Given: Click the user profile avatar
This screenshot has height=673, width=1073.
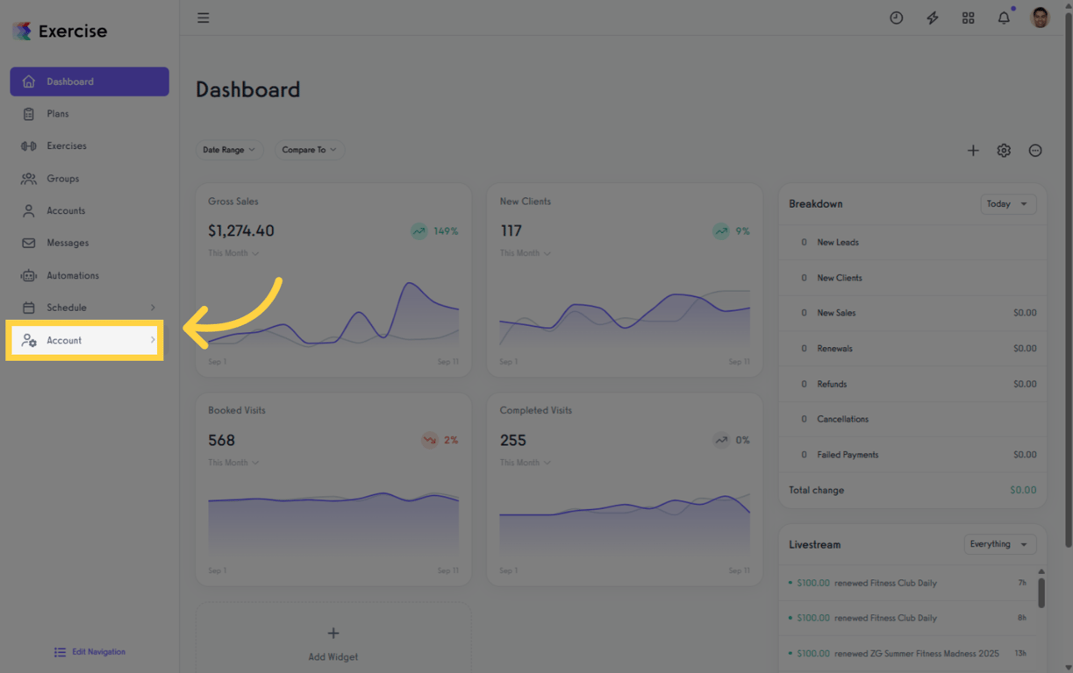Looking at the screenshot, I should 1040,18.
